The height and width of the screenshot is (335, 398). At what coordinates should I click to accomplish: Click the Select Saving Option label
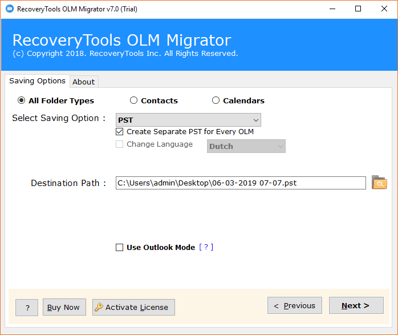[59, 118]
